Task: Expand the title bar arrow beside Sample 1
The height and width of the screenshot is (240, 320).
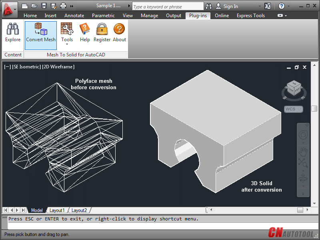Action: (129, 6)
